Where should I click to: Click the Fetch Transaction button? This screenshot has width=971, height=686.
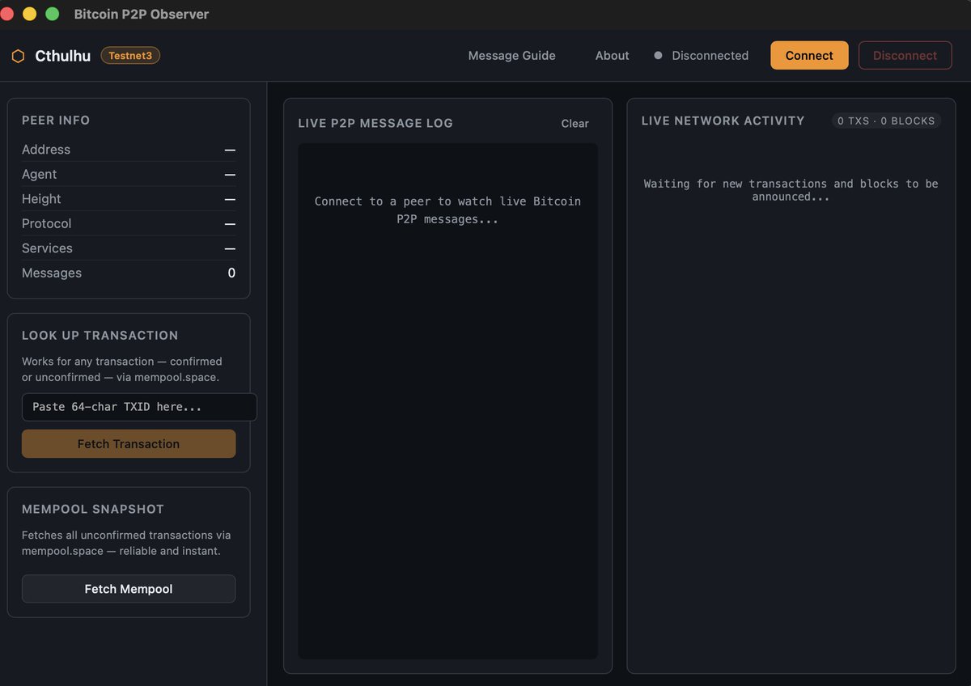[x=129, y=444]
